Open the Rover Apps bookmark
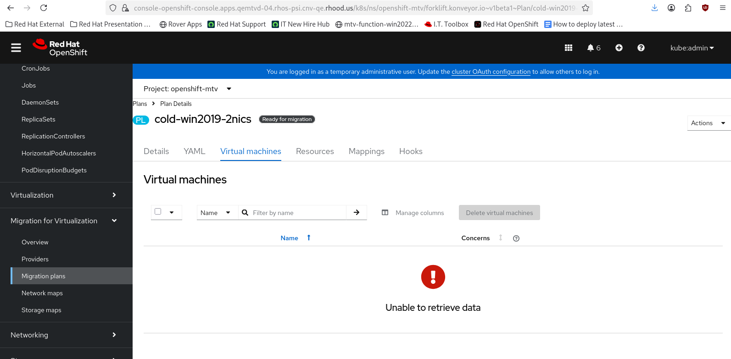 [x=181, y=24]
